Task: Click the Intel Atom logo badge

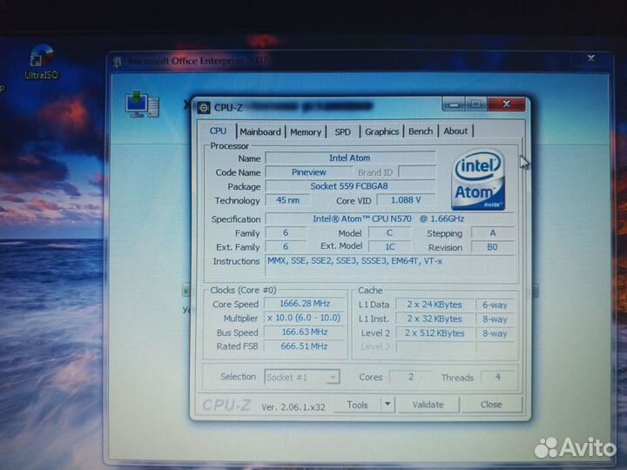Action: tap(478, 179)
